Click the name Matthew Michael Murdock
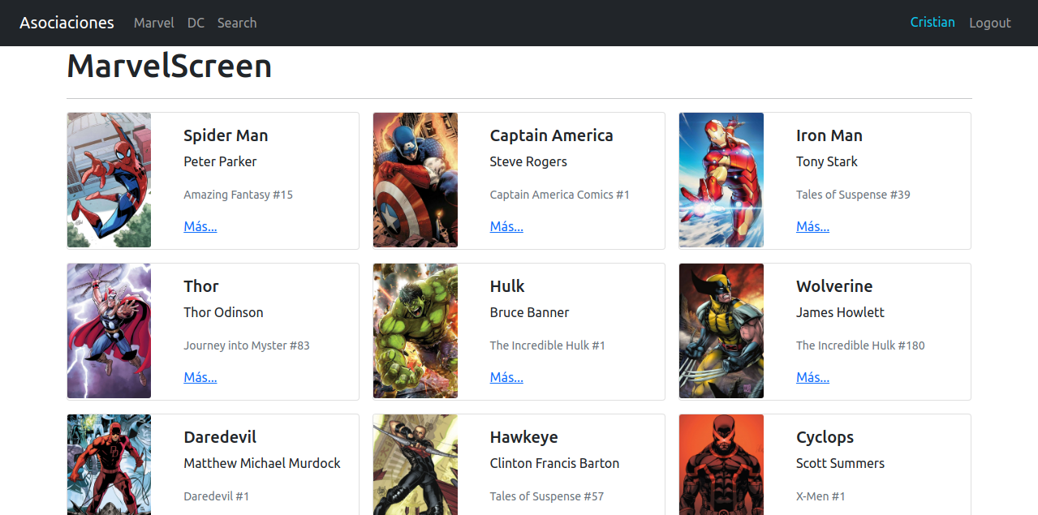The width and height of the screenshot is (1038, 515). click(262, 463)
